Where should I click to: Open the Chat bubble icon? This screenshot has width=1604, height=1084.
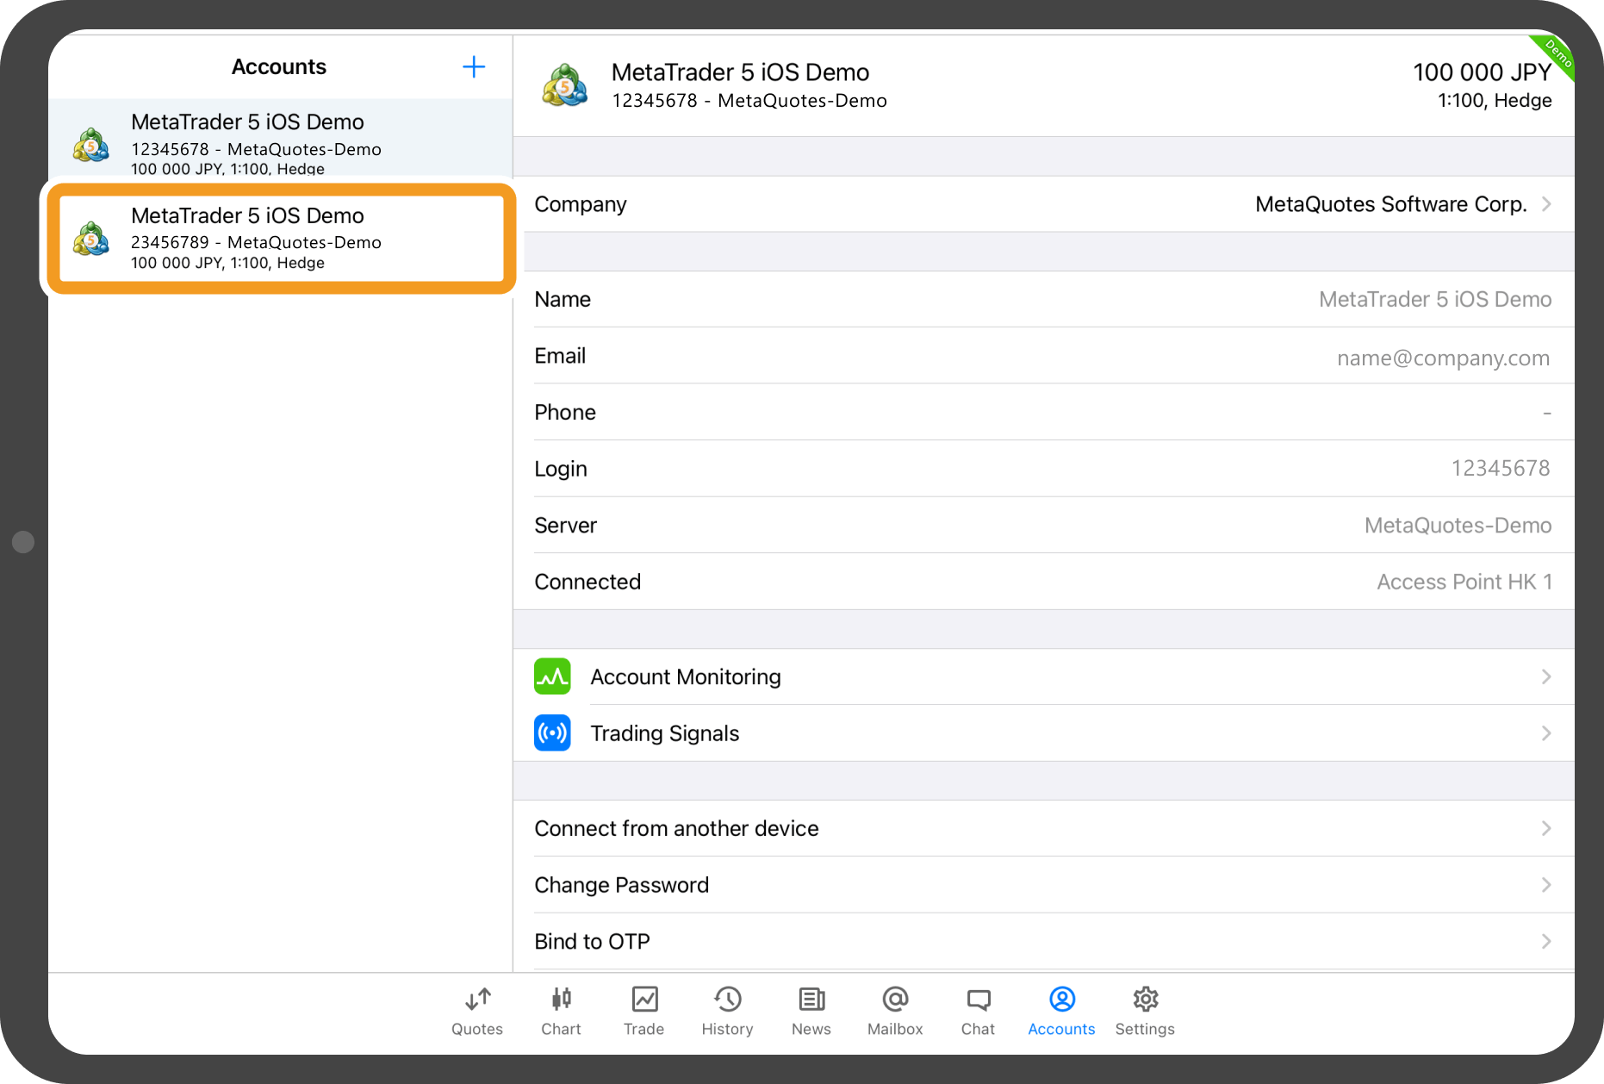coord(978,1000)
